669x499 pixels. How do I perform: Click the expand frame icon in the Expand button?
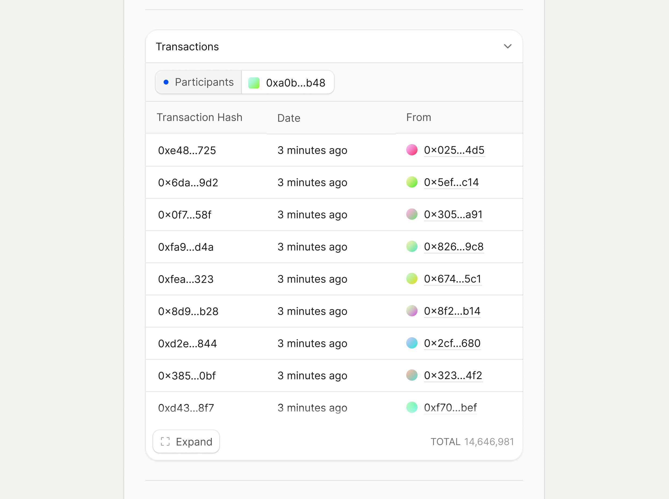tap(166, 442)
